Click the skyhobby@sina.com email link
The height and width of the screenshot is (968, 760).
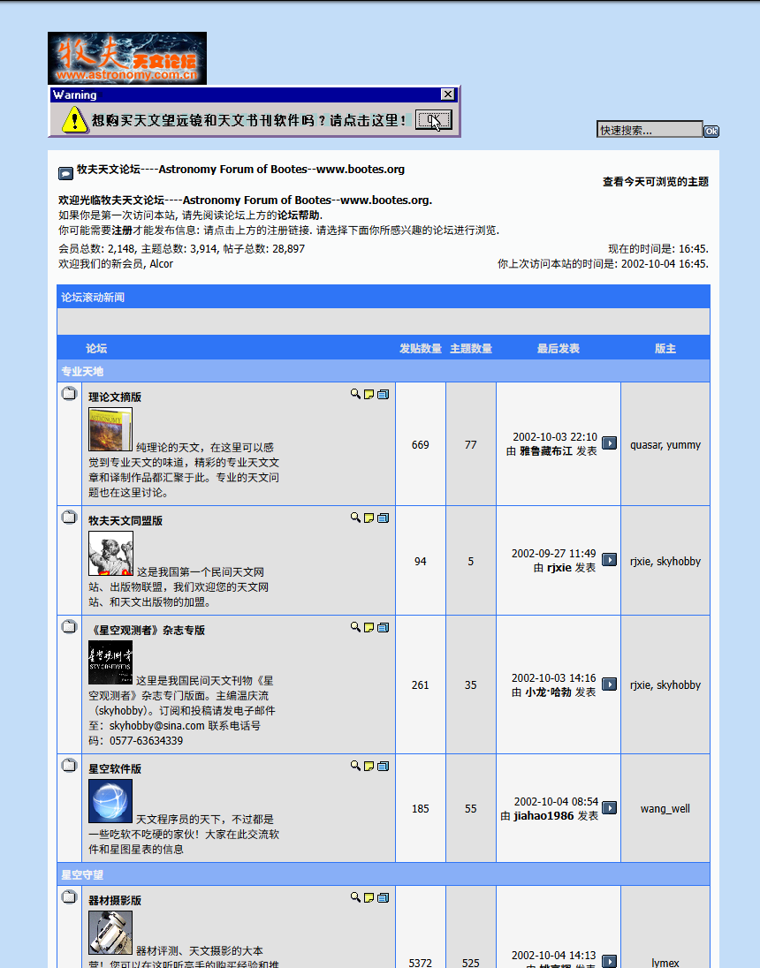(156, 726)
